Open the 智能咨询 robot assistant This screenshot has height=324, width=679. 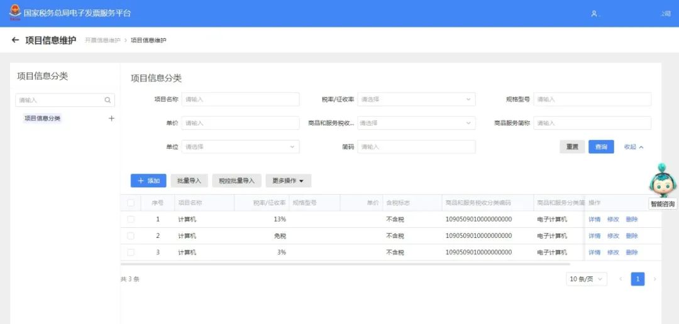pos(662,182)
